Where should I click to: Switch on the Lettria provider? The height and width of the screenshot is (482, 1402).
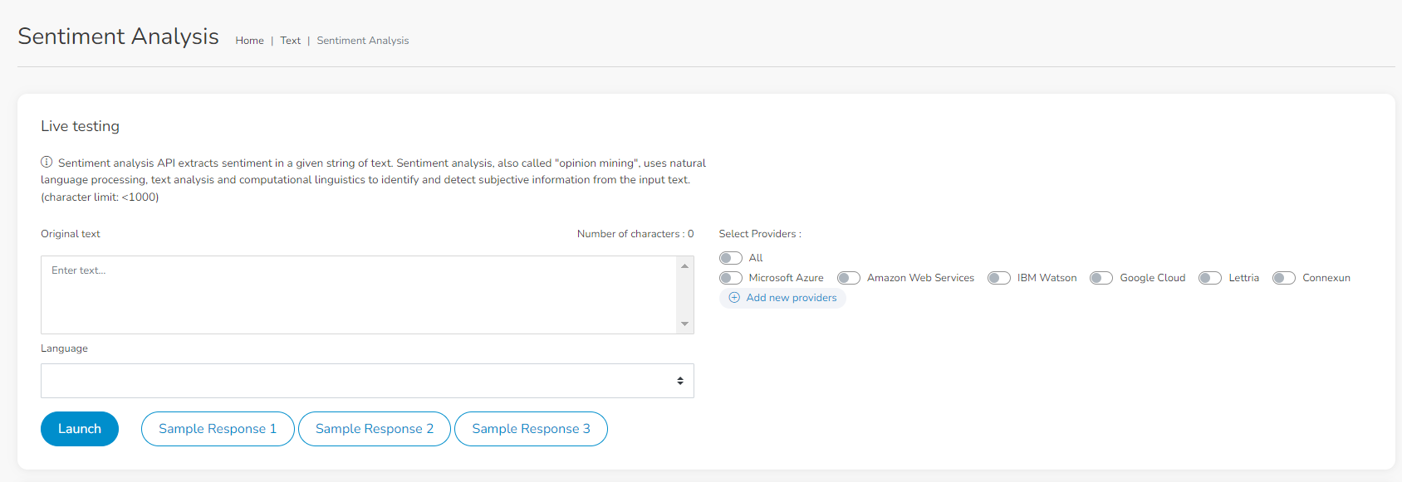1210,278
